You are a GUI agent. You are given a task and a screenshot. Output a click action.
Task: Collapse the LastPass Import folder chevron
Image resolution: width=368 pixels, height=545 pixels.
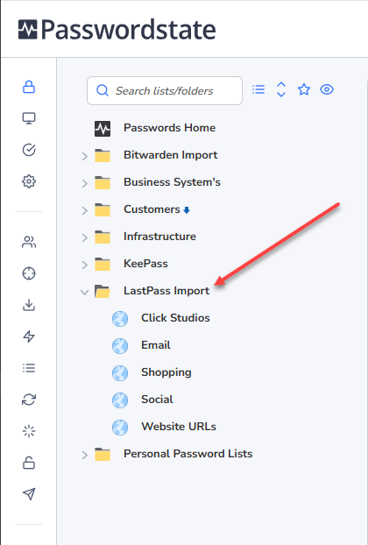pyautogui.click(x=84, y=292)
